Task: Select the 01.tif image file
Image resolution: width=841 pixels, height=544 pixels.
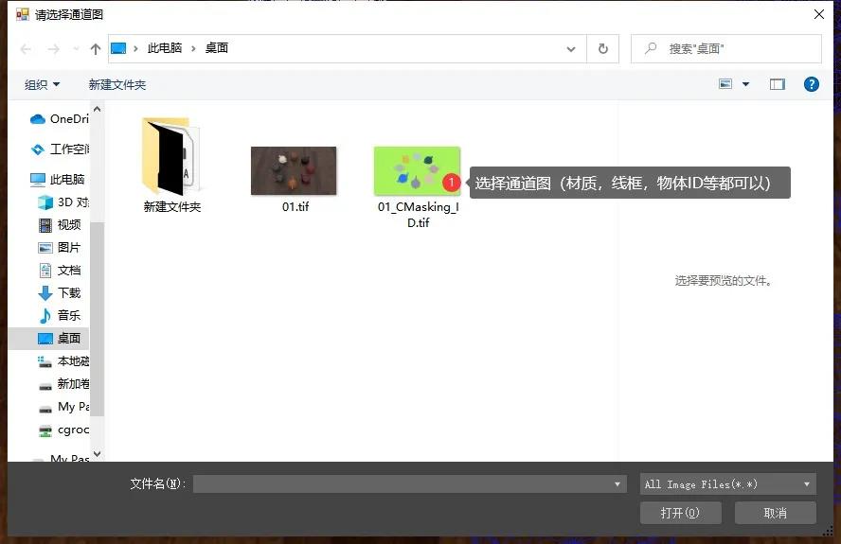Action: [294, 171]
